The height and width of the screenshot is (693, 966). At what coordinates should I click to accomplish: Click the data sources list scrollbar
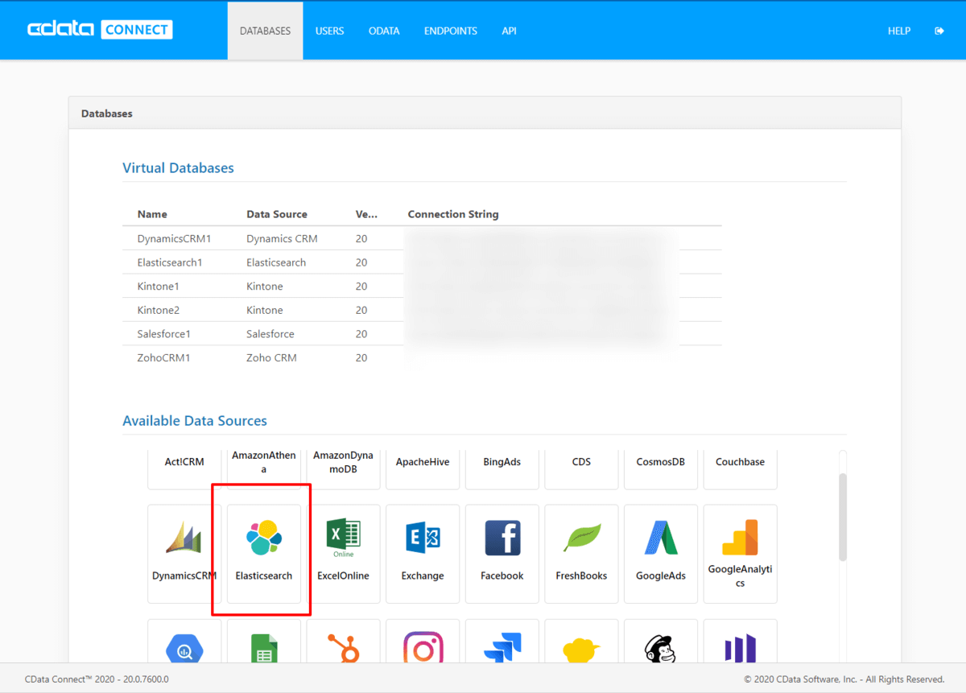point(842,516)
